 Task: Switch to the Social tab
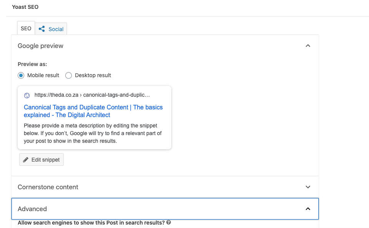pyautogui.click(x=51, y=29)
